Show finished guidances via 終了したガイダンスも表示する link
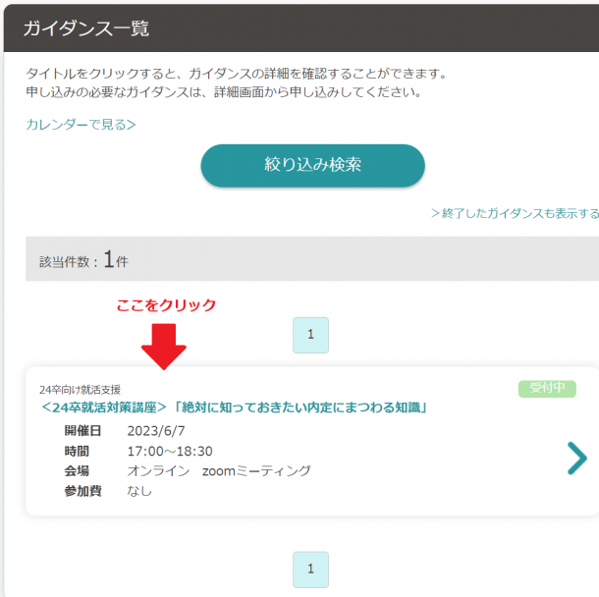The width and height of the screenshot is (599, 597). click(x=515, y=213)
